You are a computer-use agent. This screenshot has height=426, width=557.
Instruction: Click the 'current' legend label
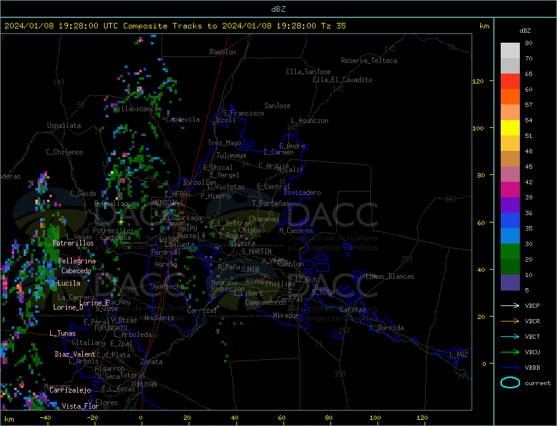pyautogui.click(x=538, y=383)
